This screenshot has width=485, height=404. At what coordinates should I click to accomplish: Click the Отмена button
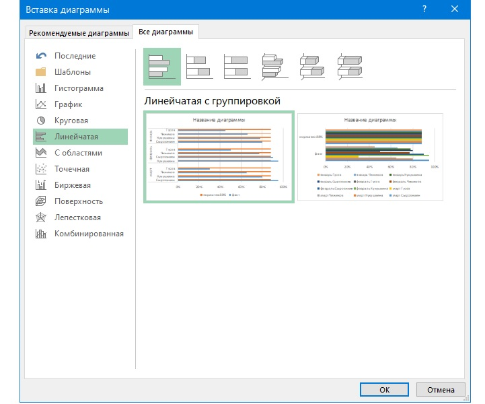pos(441,389)
